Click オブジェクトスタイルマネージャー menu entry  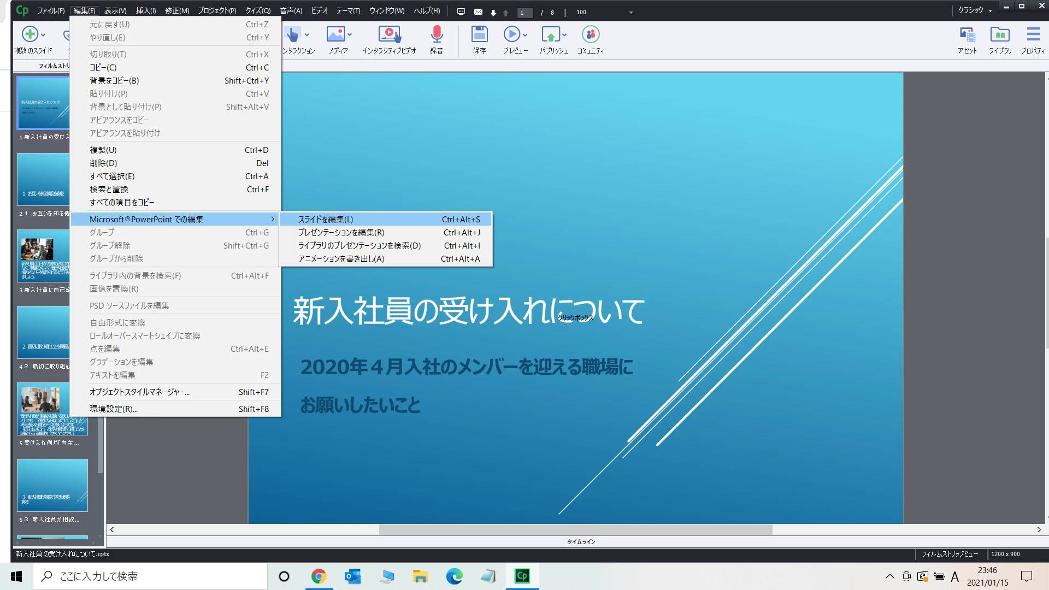pyautogui.click(x=139, y=392)
